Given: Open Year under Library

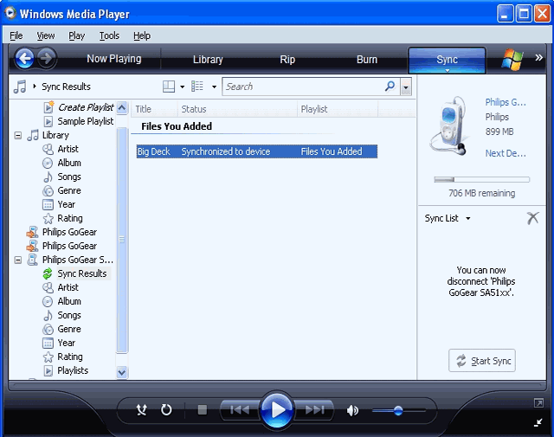Looking at the screenshot, I should (x=67, y=204).
